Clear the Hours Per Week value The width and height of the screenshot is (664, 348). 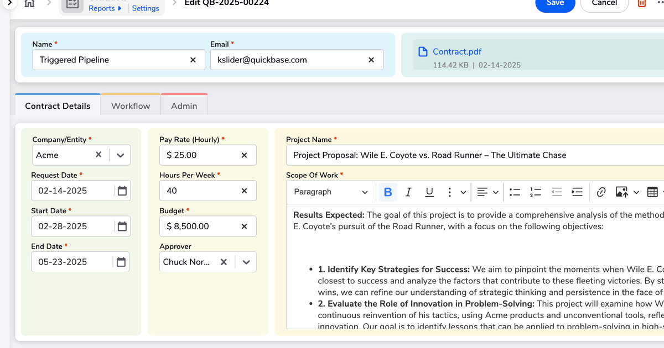(x=244, y=191)
